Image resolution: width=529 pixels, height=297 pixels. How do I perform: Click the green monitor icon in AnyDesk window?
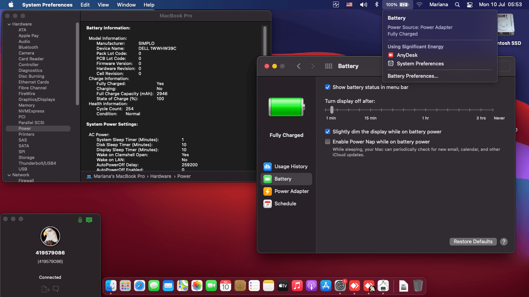[x=89, y=220]
